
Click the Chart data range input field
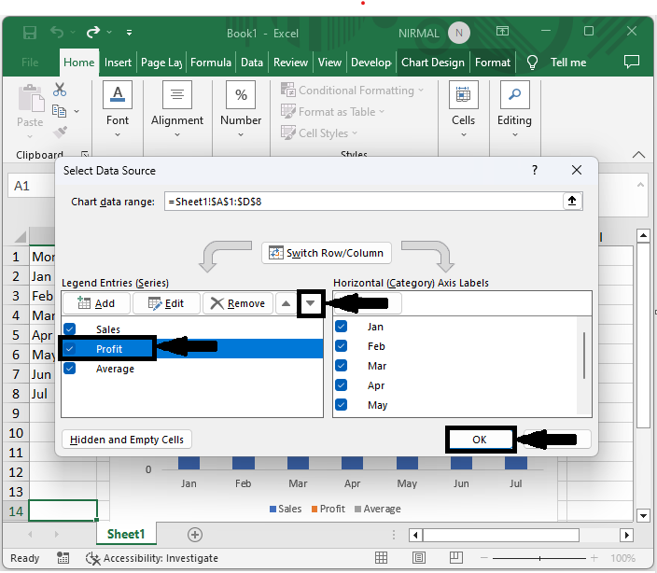click(364, 202)
